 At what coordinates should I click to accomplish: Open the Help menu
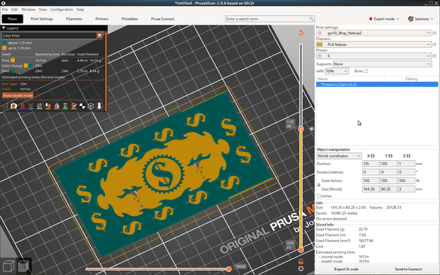pyautogui.click(x=80, y=9)
